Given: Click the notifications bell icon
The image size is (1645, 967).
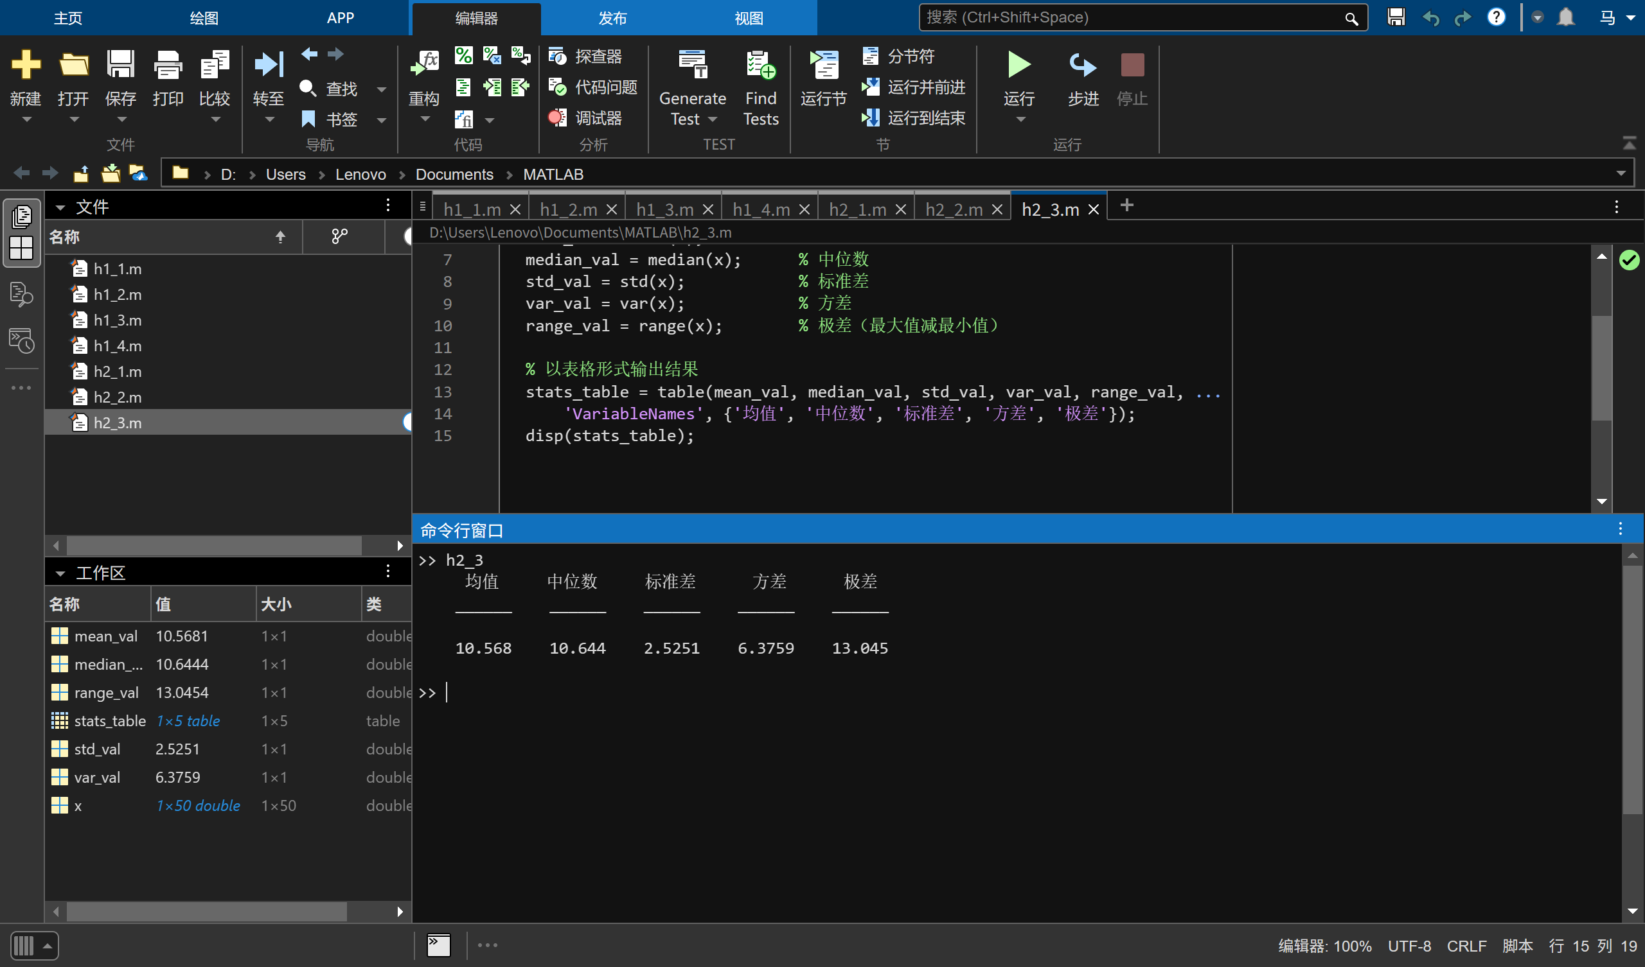Looking at the screenshot, I should pos(1565,17).
